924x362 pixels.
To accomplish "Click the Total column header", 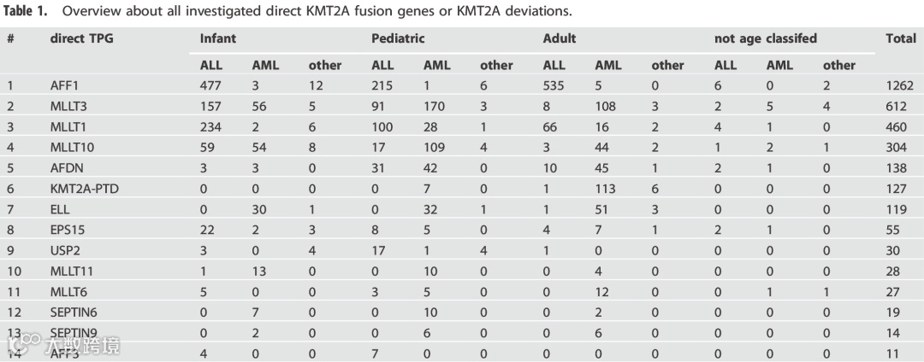I will tap(901, 38).
